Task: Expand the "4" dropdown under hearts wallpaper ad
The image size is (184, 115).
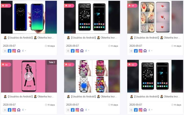Action: click(x=151, y=51)
